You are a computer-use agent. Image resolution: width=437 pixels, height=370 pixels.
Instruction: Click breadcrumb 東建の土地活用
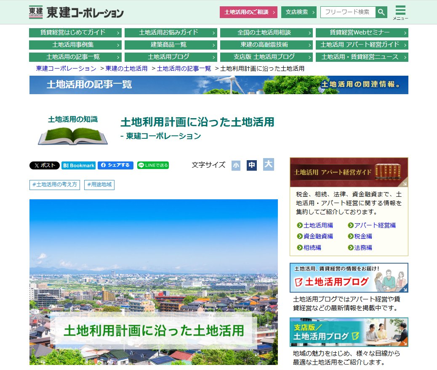coord(127,69)
